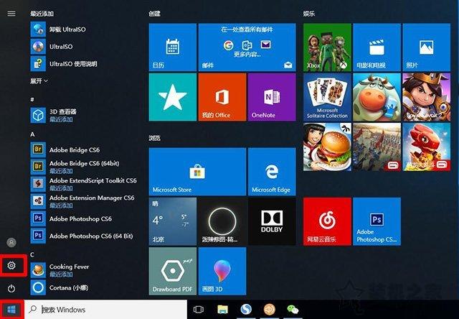This screenshot has height=319, width=459.
Task: Click the 娱乐 tile group title
Action: pyautogui.click(x=309, y=14)
